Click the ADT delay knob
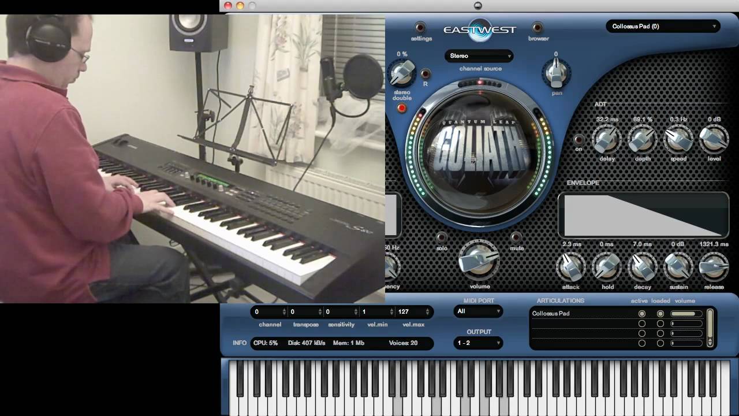739x416 pixels. tap(606, 139)
